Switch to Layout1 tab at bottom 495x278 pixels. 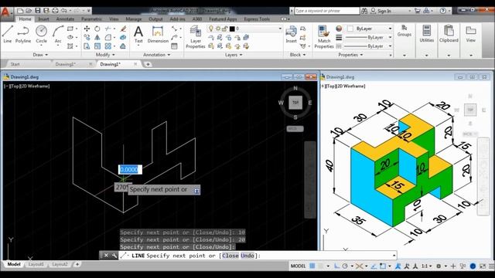[36, 264]
